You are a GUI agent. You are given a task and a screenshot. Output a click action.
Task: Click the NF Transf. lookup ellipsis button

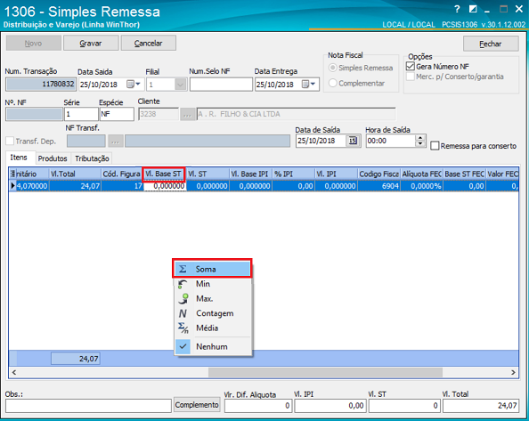pos(115,142)
